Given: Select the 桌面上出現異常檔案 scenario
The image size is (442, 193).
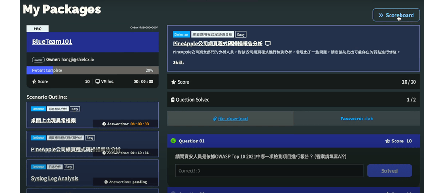Looking at the screenshot, I should coord(53,120).
